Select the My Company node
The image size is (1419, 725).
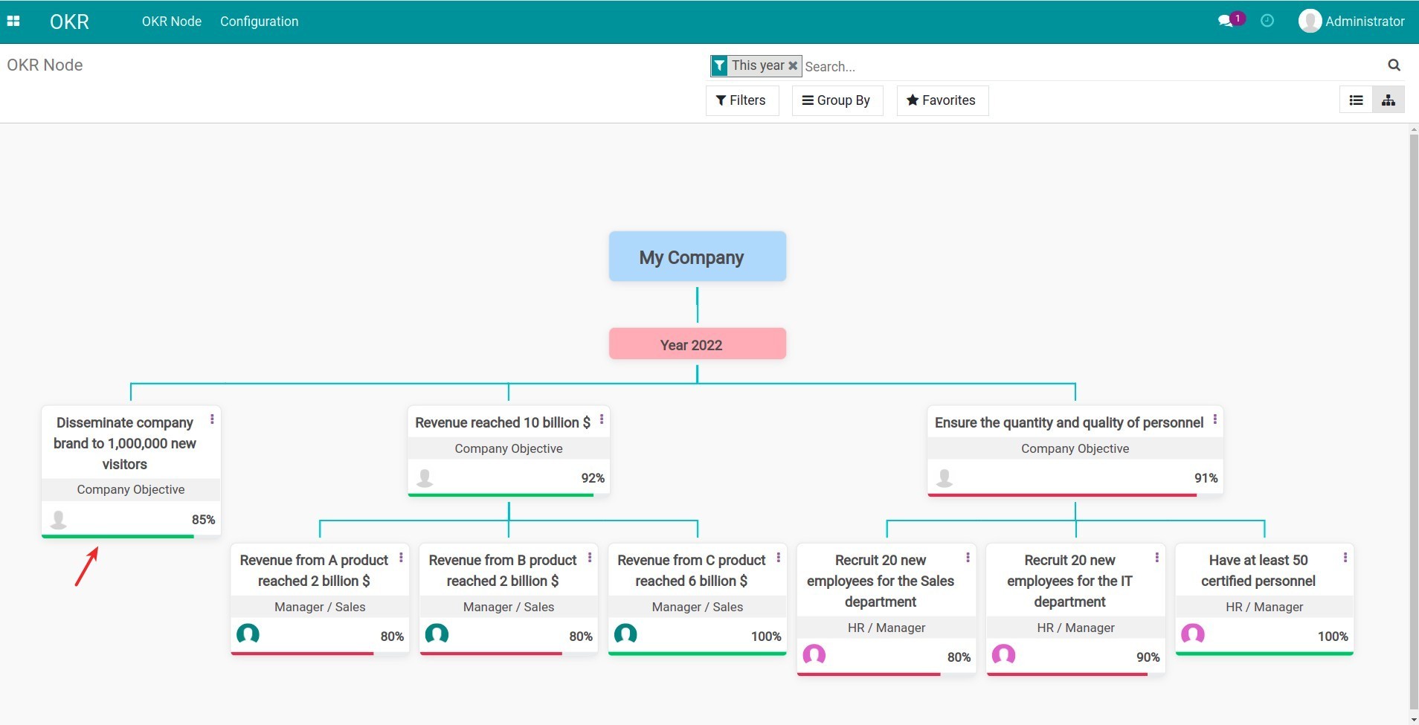point(696,256)
